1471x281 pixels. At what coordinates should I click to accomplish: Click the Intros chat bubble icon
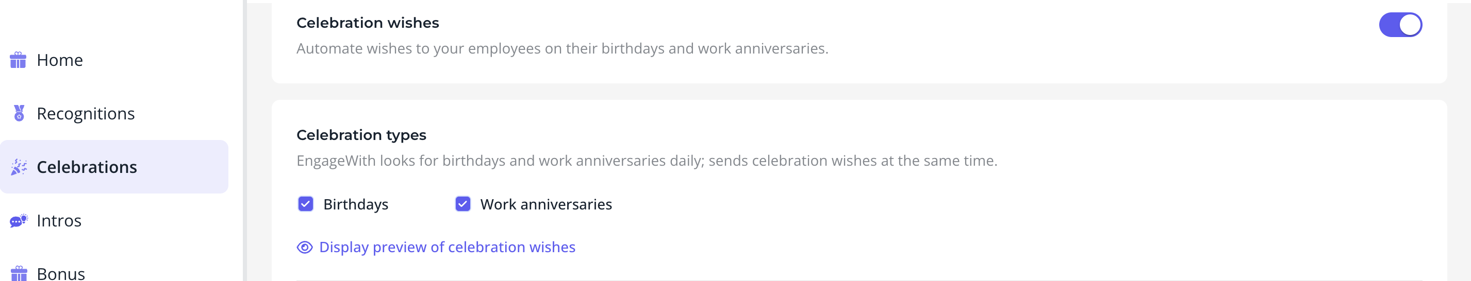point(19,221)
